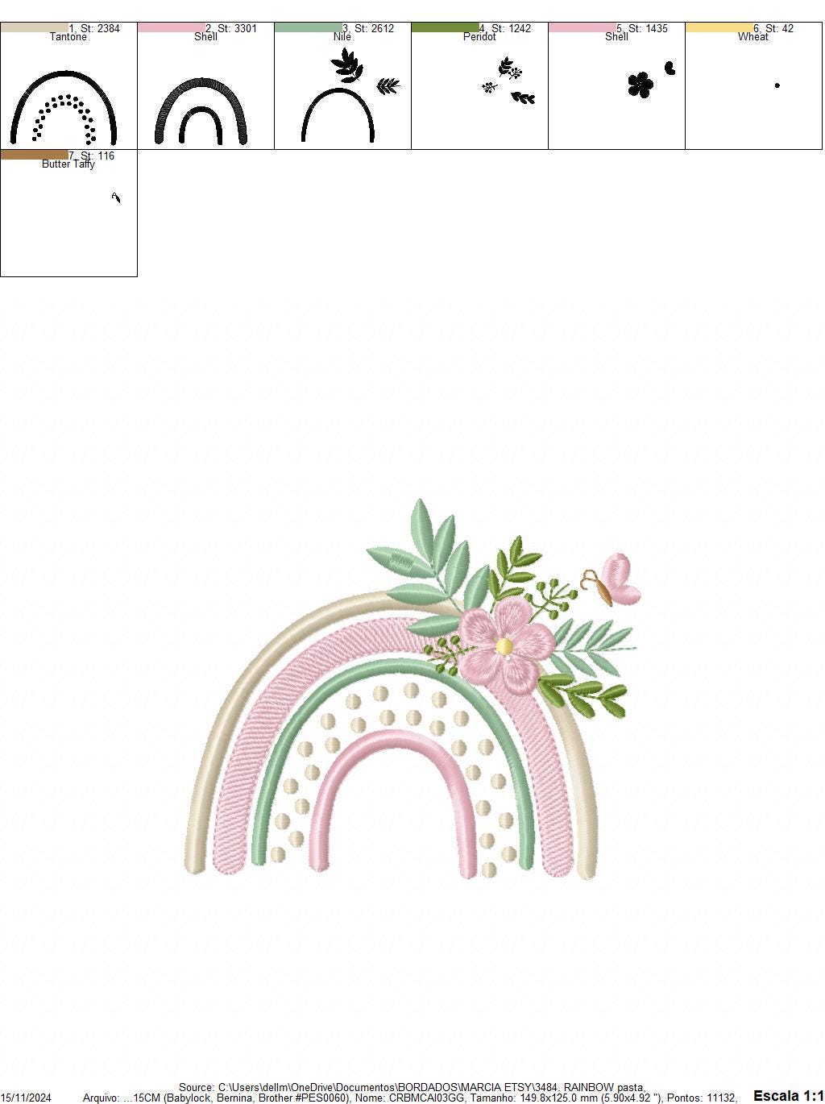Click the Peridot green color swatch
This screenshot has height=1104, width=825.
(446, 27)
